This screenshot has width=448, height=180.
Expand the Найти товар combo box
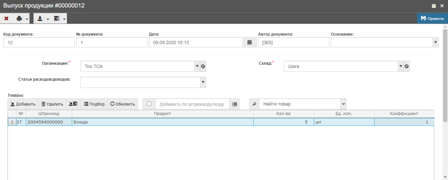[x=343, y=104]
